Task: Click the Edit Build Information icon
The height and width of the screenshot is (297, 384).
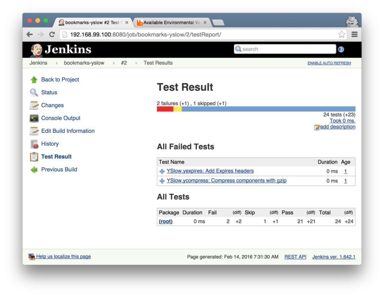Action: point(34,131)
